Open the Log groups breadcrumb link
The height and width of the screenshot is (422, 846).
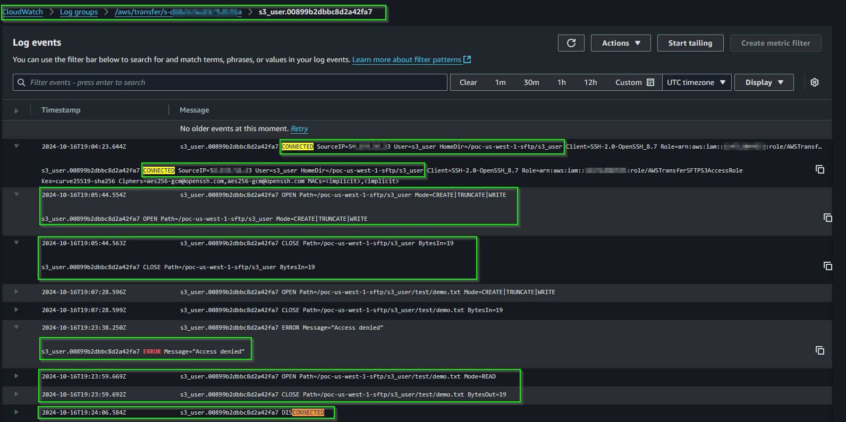click(x=79, y=12)
